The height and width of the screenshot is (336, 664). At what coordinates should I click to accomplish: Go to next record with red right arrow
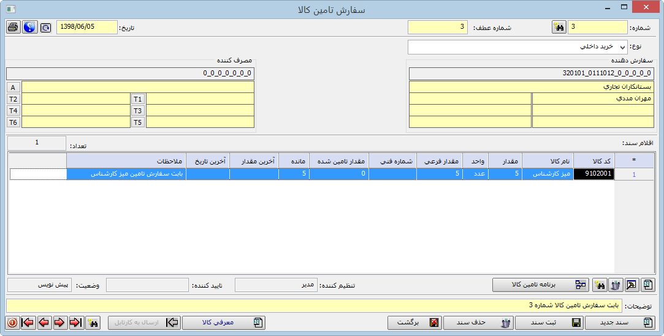coord(59,323)
